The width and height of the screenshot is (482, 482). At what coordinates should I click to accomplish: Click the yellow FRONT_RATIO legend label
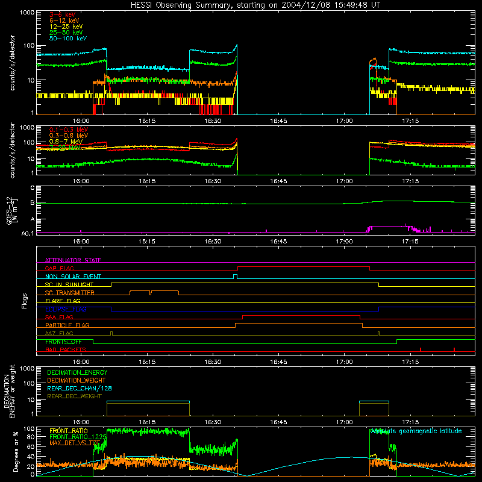[69, 431]
